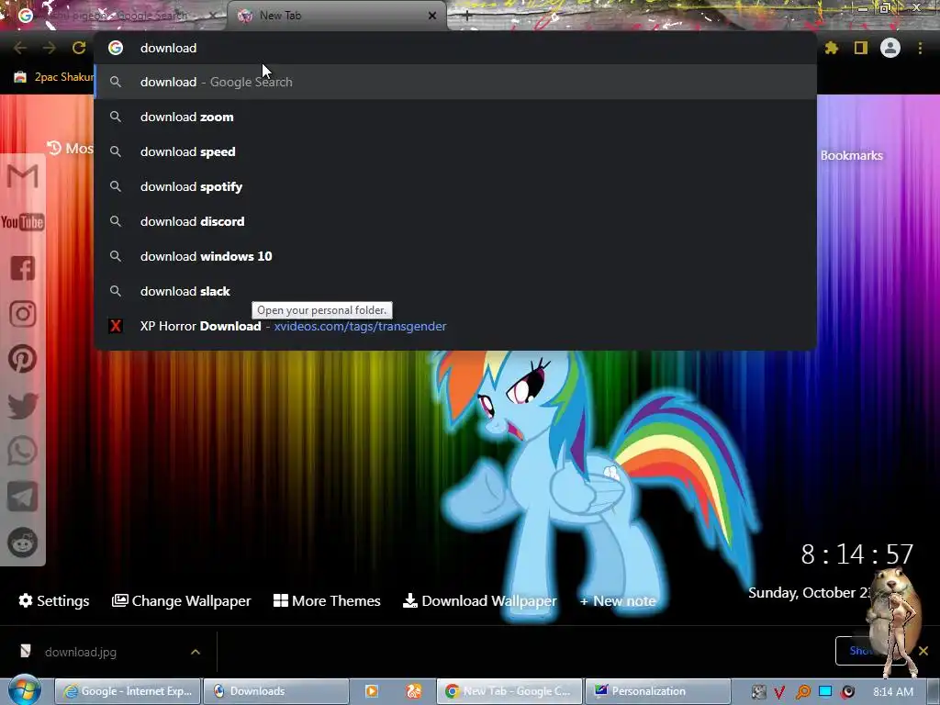Viewport: 940px width, 705px height.
Task: Add a New note
Action: click(x=618, y=600)
